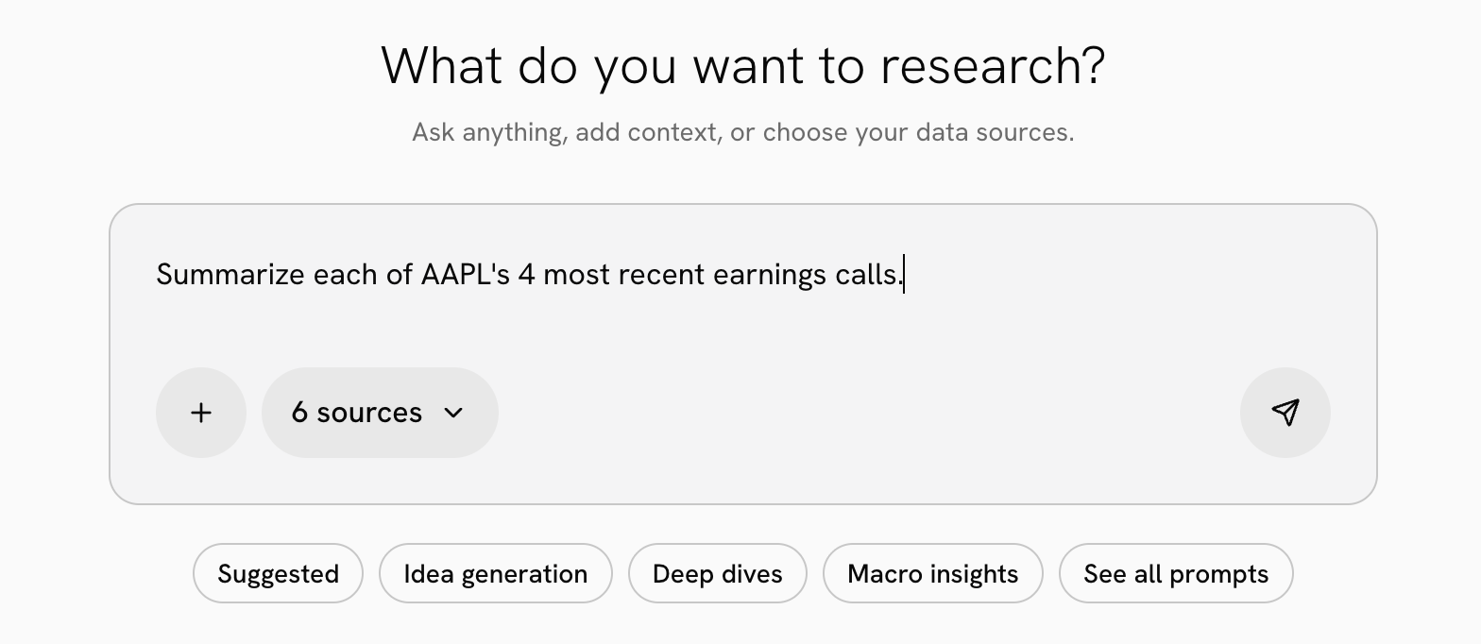Switch to the Idea generation category
Viewport: 1481px width, 644px height.
point(496,573)
